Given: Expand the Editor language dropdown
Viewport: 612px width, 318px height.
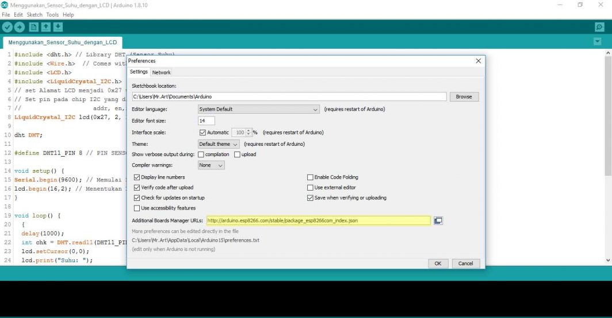Looking at the screenshot, I should (258, 109).
